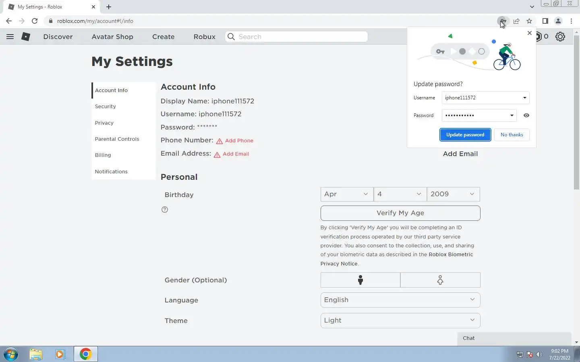Open the Create menu item

pyautogui.click(x=164, y=37)
